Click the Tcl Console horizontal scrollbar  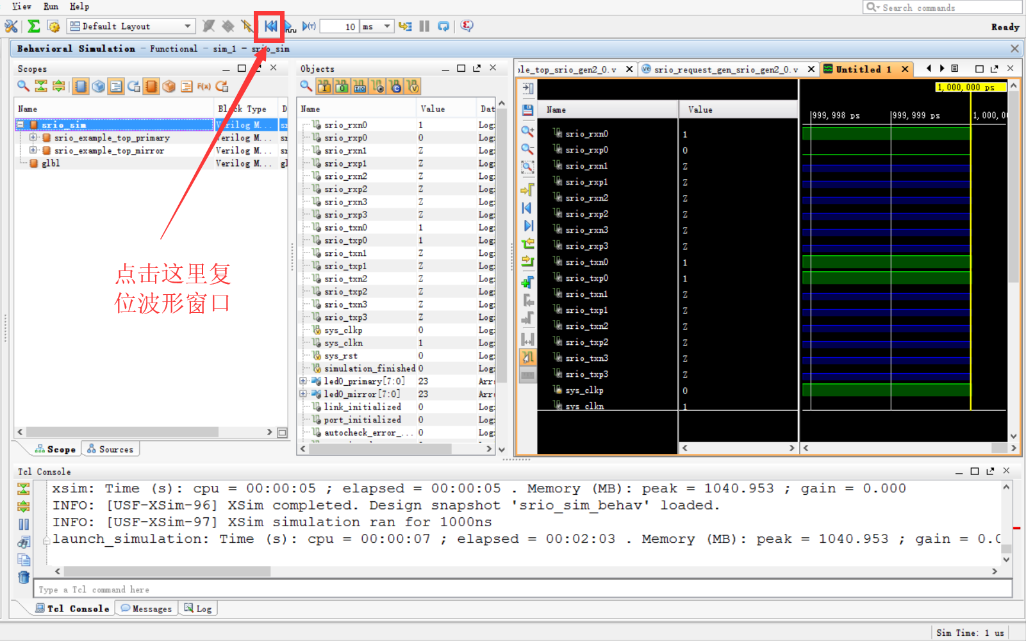coord(167,571)
